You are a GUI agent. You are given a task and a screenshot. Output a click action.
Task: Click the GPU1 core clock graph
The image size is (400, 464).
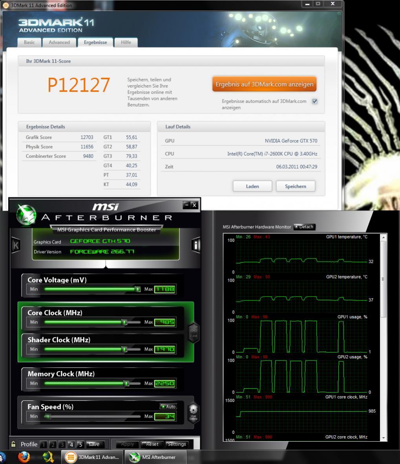301,416
